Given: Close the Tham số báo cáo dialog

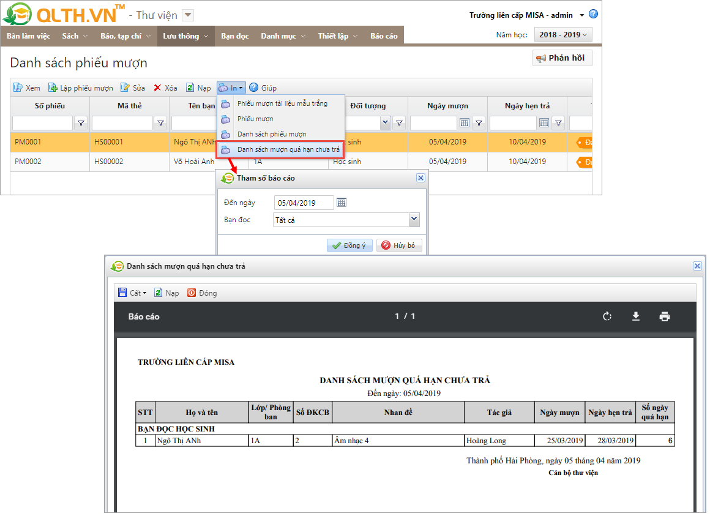Looking at the screenshot, I should [x=420, y=178].
